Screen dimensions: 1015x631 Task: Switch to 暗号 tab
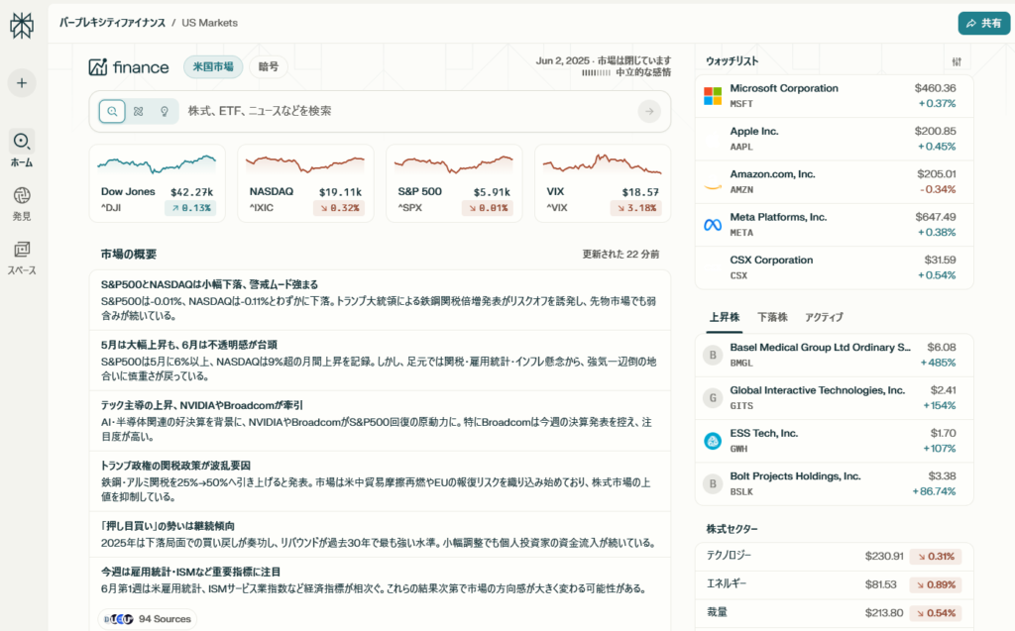269,66
